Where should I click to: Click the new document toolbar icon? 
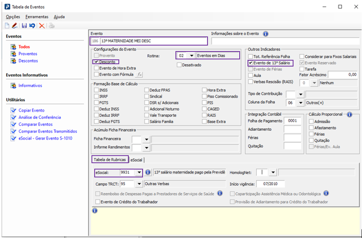pos(7,26)
